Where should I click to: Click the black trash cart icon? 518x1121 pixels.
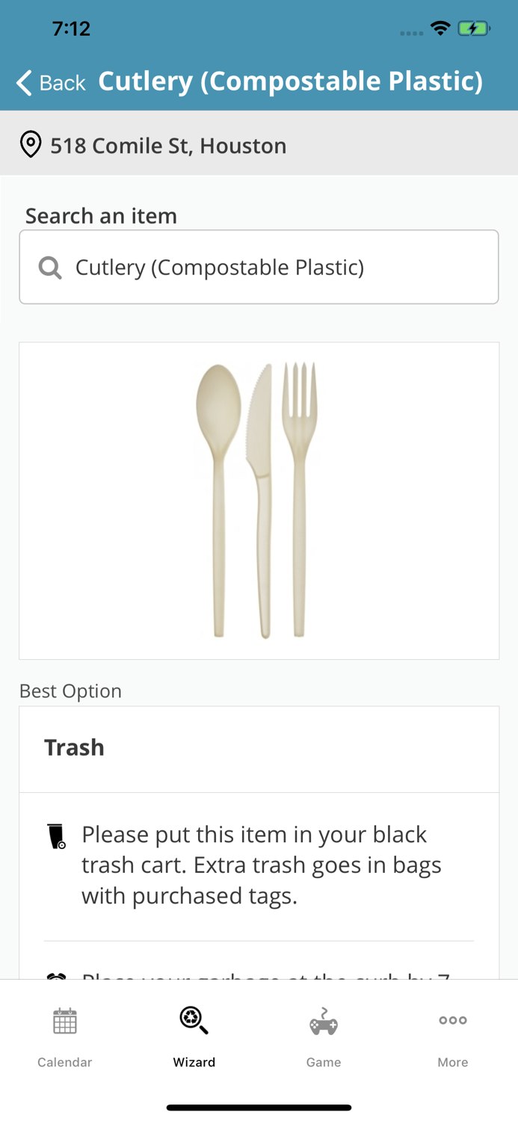click(x=57, y=836)
